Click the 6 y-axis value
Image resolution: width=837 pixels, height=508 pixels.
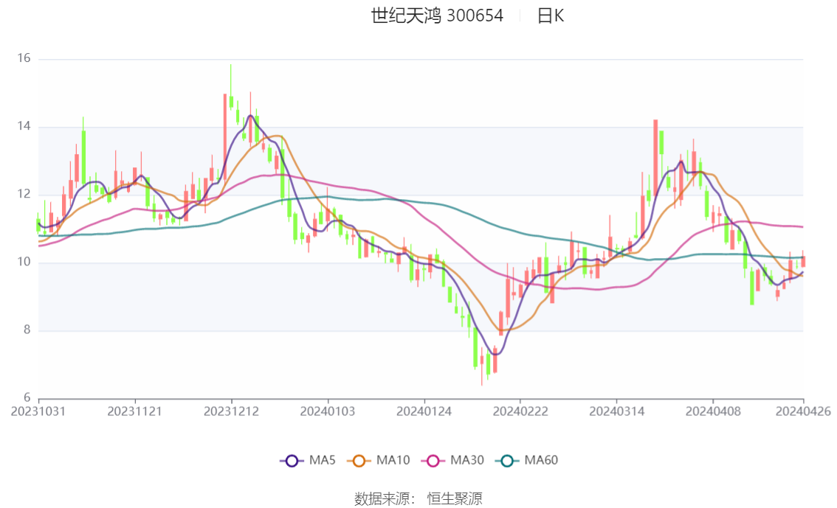[x=27, y=397]
